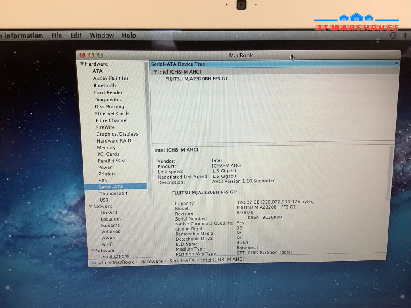Select Wi-Fi under Network
The height and width of the screenshot is (308, 411).
tap(107, 244)
